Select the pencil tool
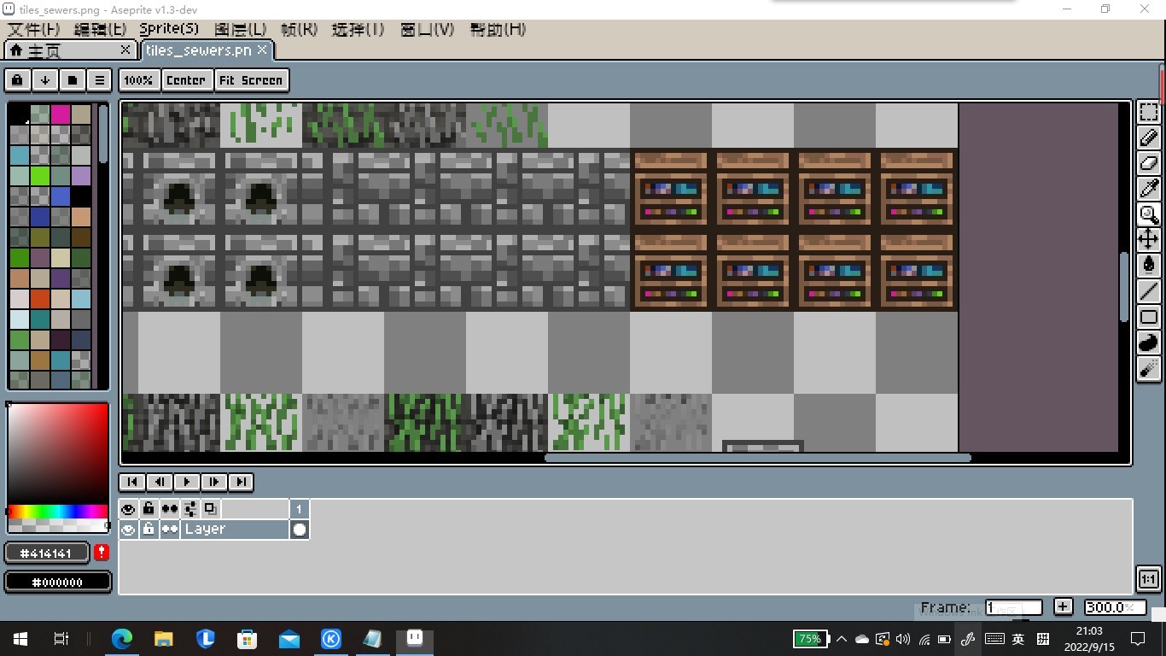1166x656 pixels. 1148,138
